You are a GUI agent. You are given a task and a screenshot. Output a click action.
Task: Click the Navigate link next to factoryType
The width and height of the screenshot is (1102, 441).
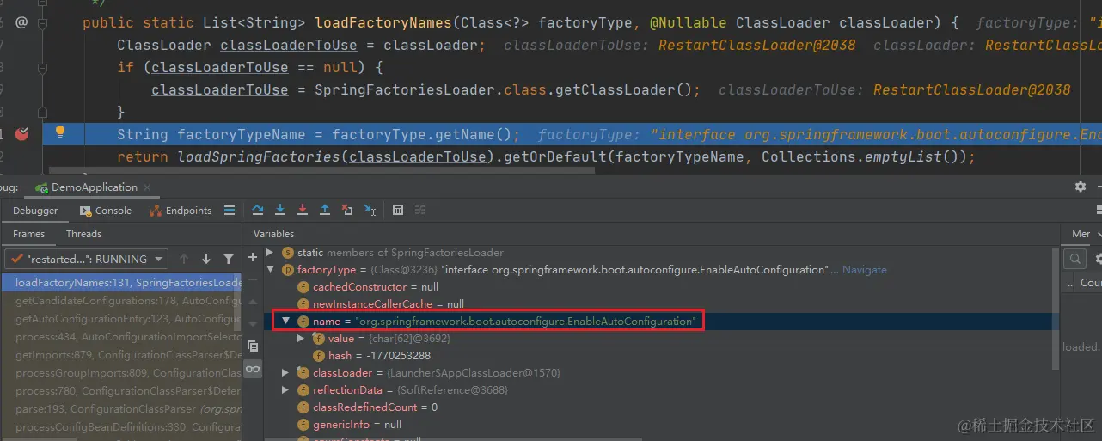click(x=864, y=270)
